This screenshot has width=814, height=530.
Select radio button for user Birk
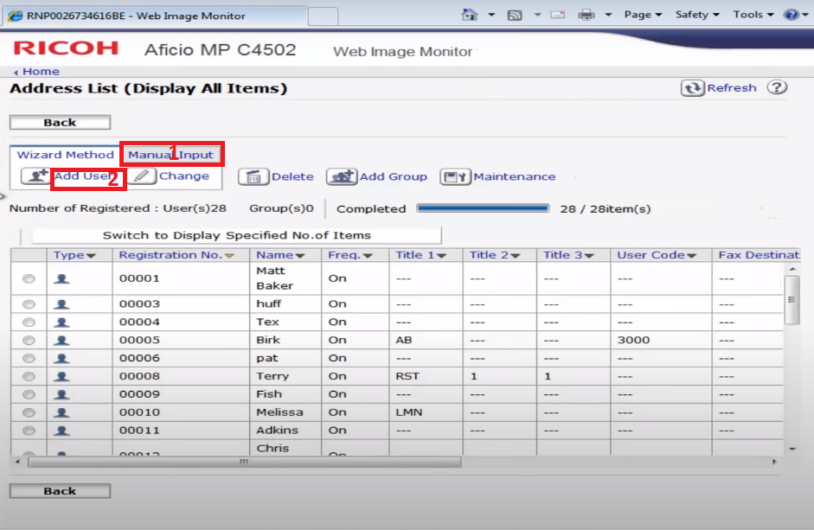(x=29, y=341)
